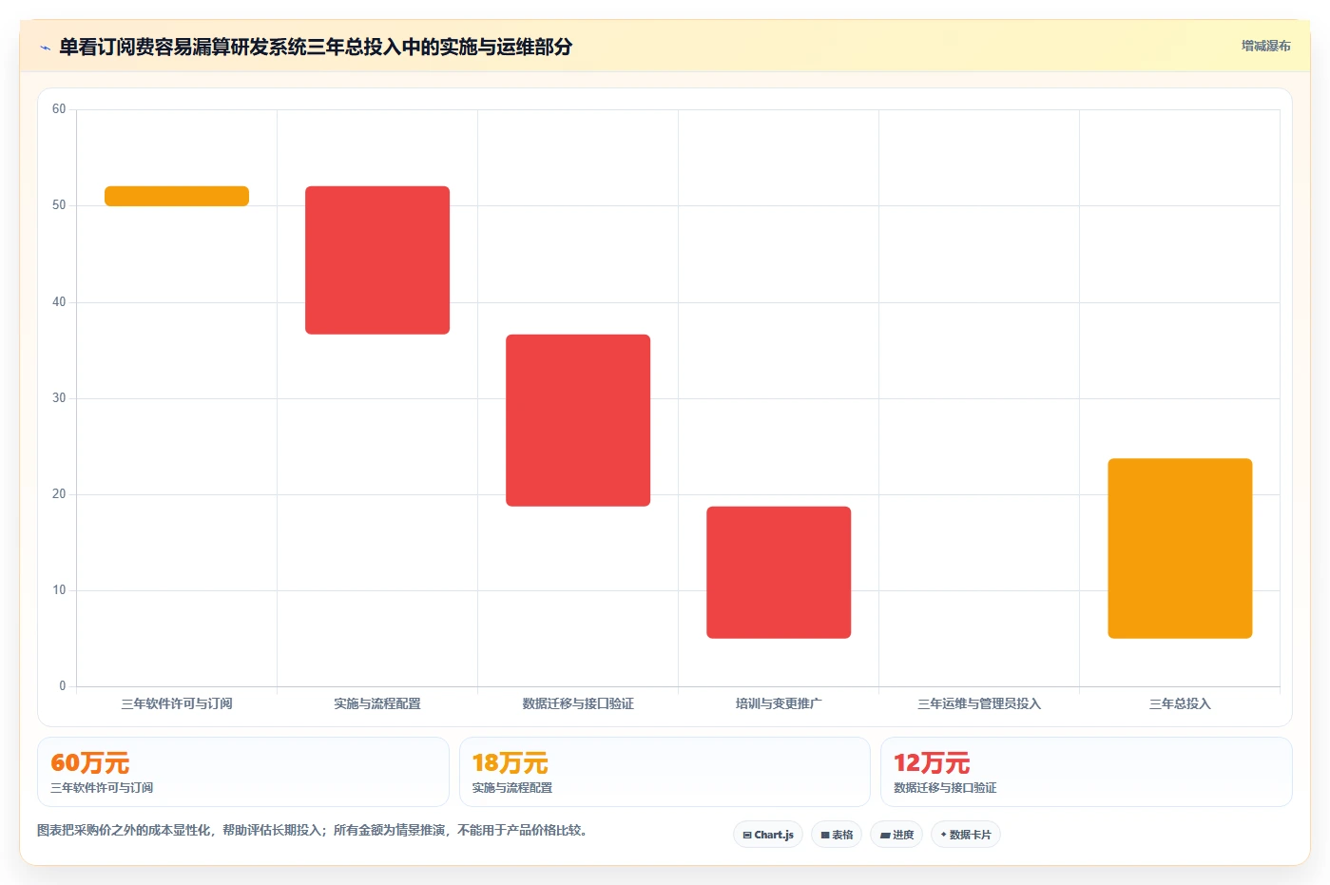Click the 三年运维与管理员投入 axis label
Screen dimensions: 1330x885
(979, 704)
